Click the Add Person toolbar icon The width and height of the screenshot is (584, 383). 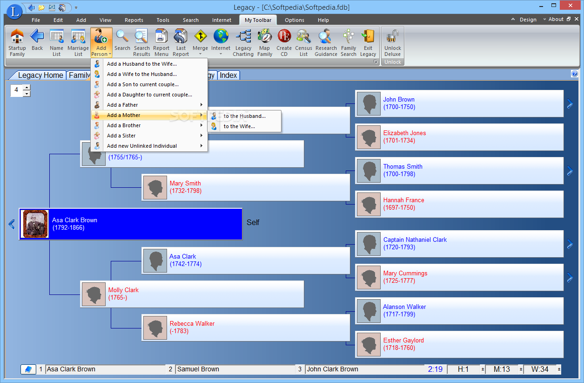tap(101, 42)
